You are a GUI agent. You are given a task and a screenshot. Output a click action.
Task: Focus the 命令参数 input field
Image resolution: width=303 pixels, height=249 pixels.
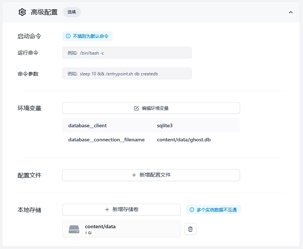127,73
